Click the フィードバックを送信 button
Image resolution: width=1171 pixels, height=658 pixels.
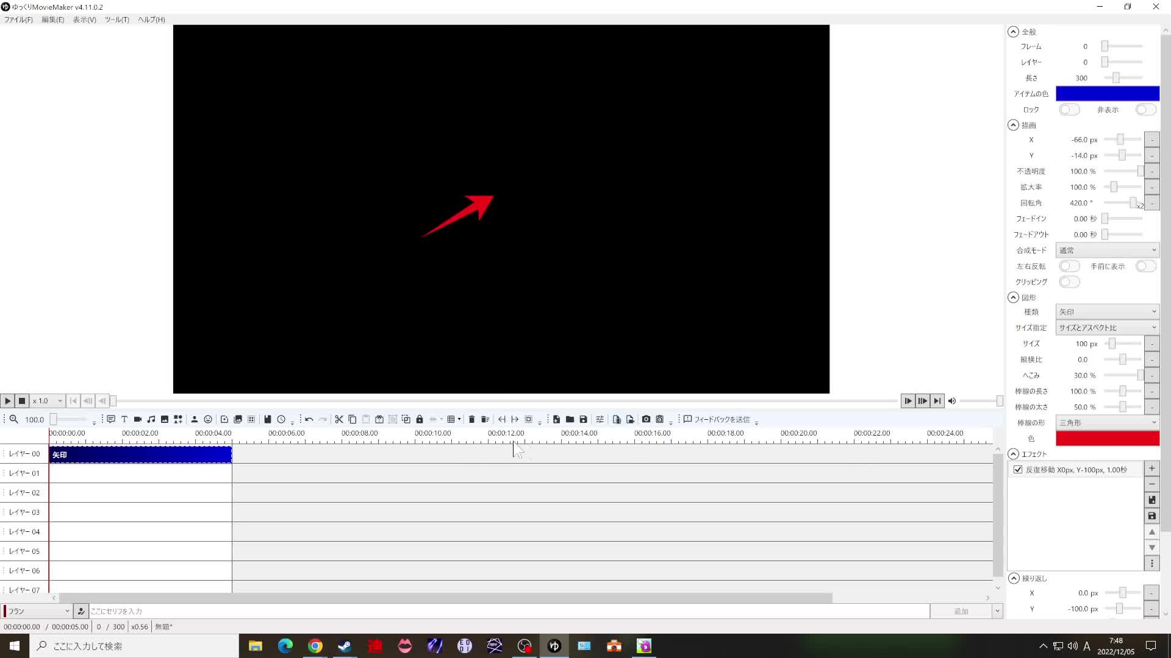coord(717,419)
